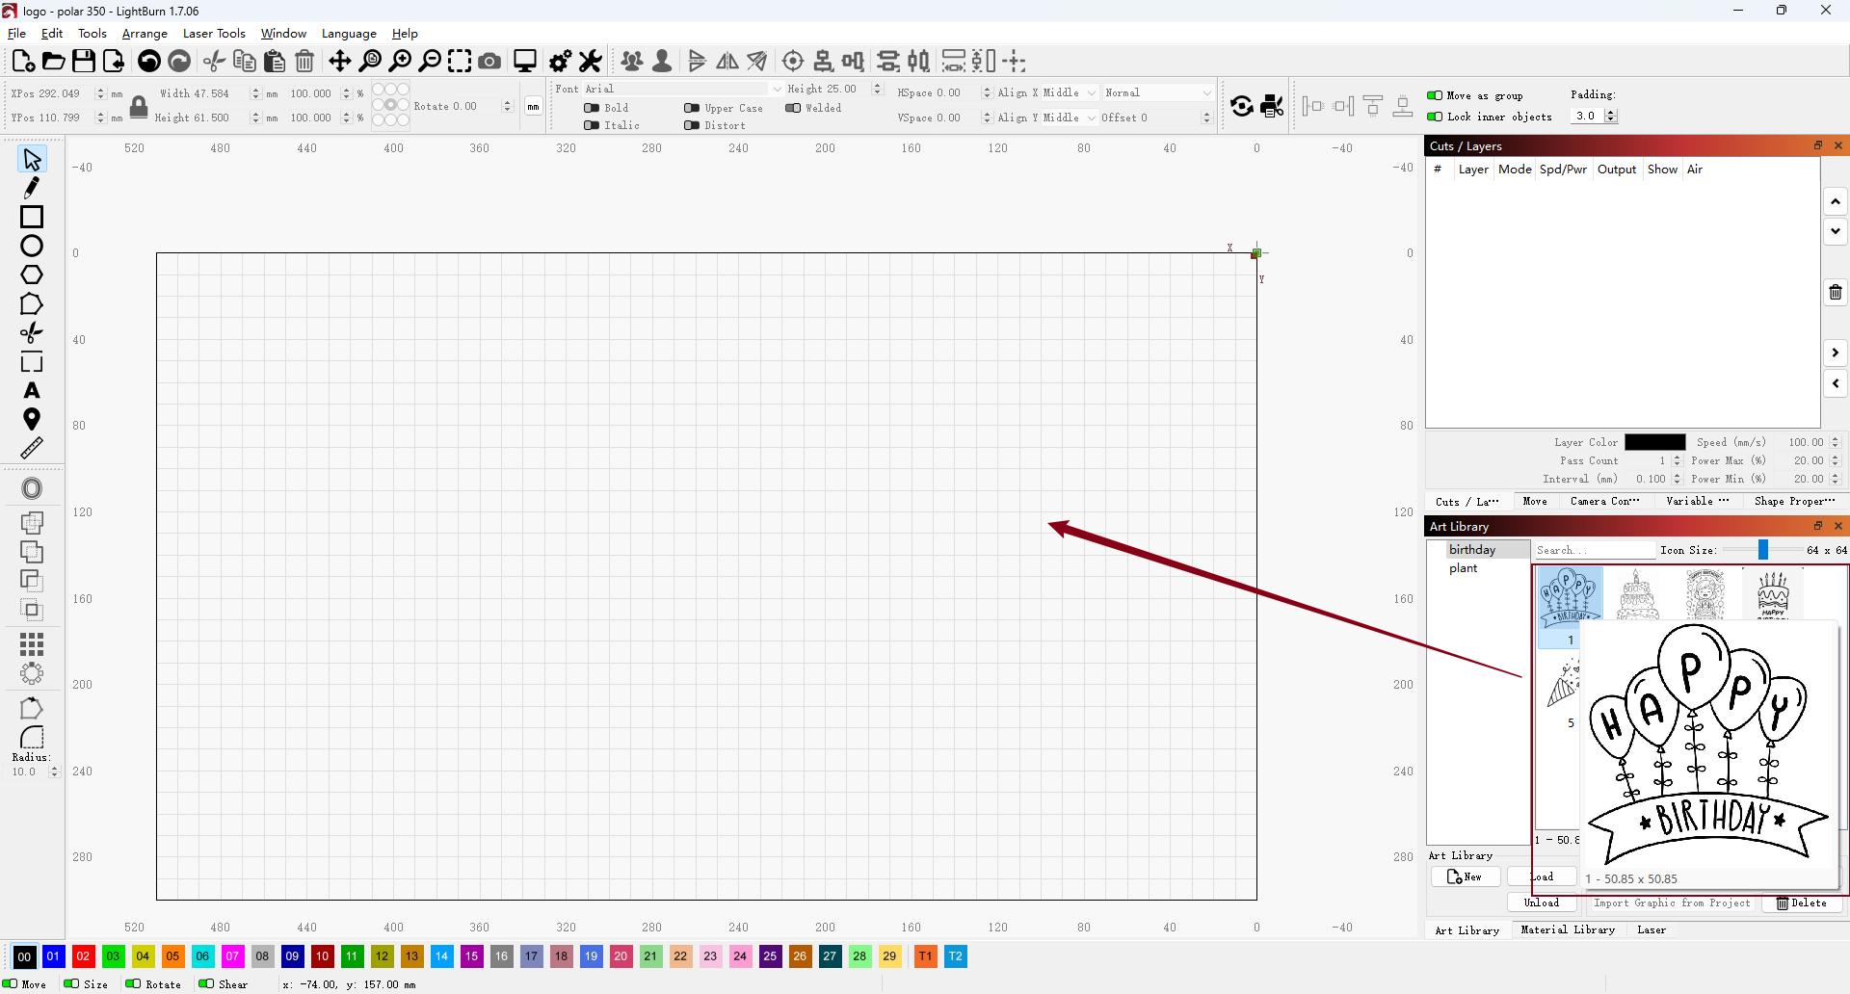Click the corner Radius stepper

tap(53, 772)
